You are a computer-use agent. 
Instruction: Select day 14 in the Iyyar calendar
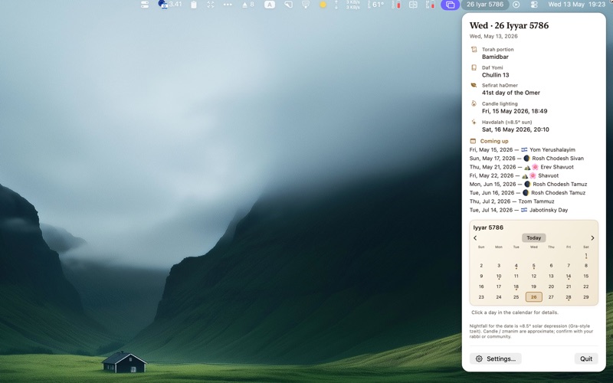point(569,277)
